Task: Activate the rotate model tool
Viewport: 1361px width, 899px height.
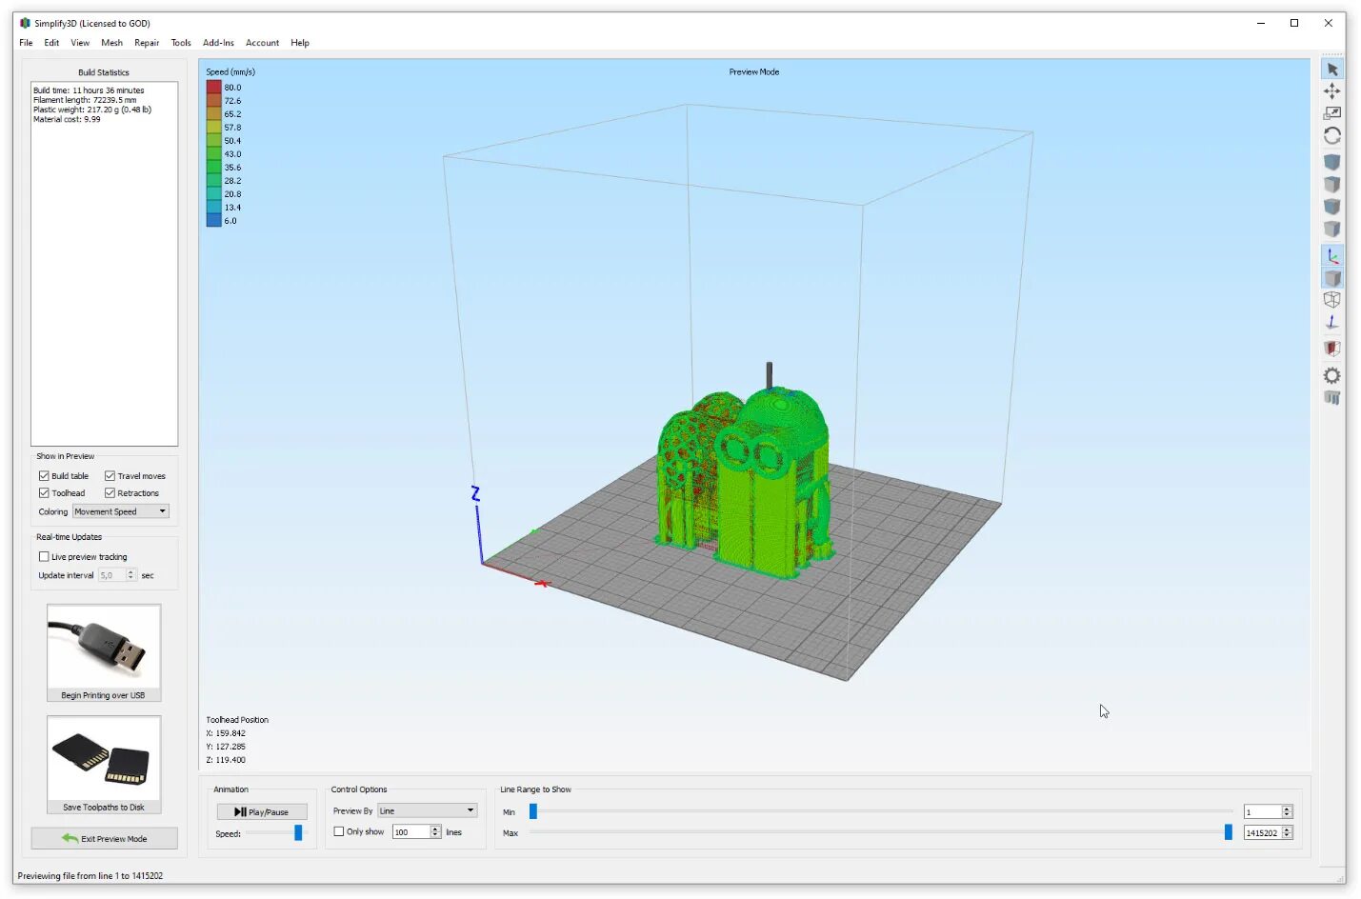Action: [x=1331, y=135]
